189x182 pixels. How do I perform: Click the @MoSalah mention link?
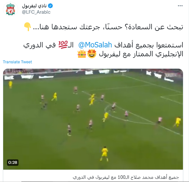95,45
